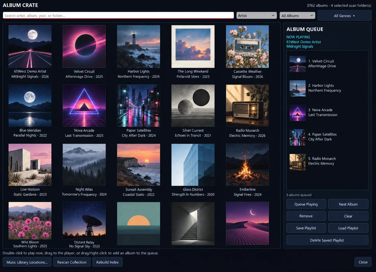Image resolution: width=376 pixels, height=272 pixels.
Task: Select the Last Transmission triangle cover in grid
Action: click(84, 106)
